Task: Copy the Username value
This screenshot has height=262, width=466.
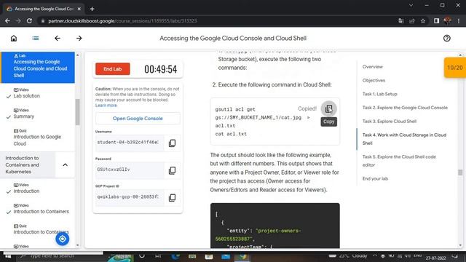Action: point(172,143)
